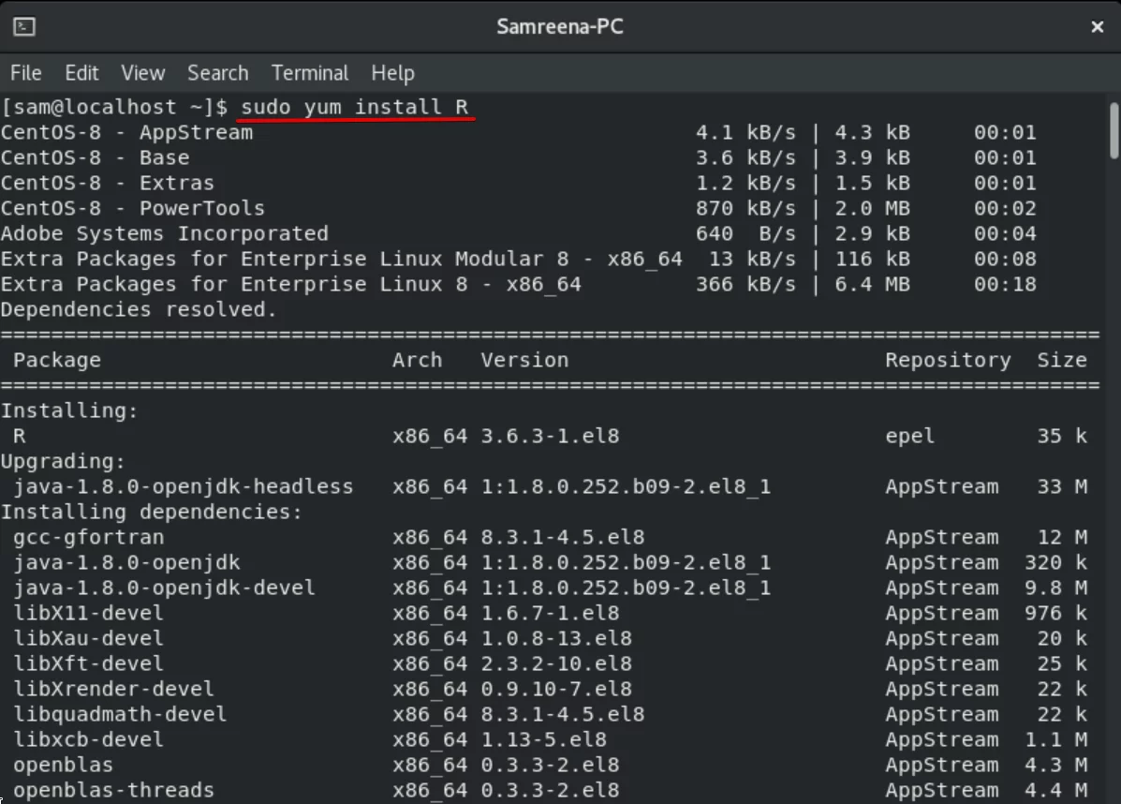
Task: Click the '6.4 MB' download size
Action: click(872, 284)
